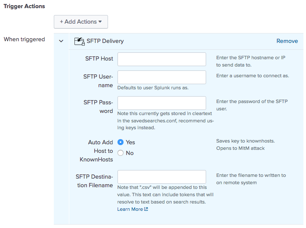The image size is (306, 228).
Task: Click the SFTP Password text box
Action: click(x=161, y=103)
